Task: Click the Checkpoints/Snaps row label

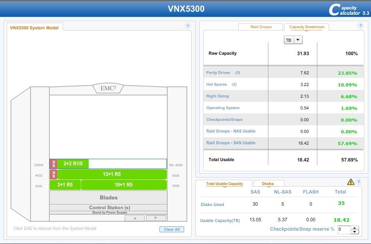Action: [224, 120]
